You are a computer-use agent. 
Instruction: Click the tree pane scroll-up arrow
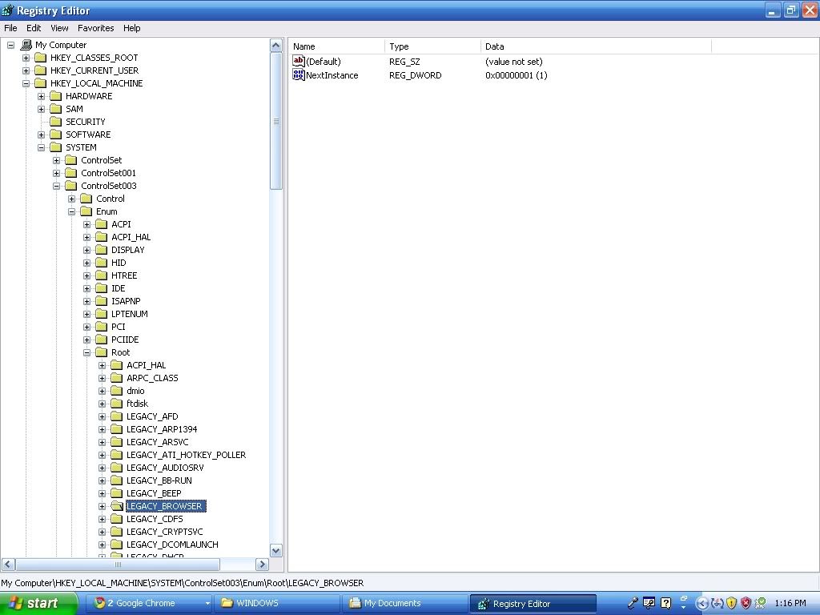click(276, 46)
